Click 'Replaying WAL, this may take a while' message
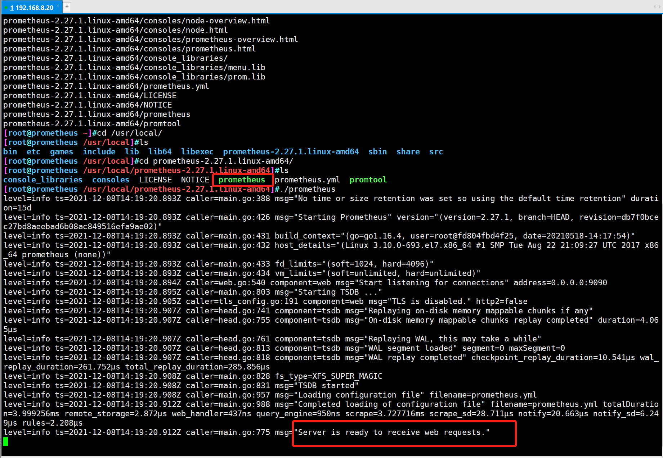 coord(453,339)
